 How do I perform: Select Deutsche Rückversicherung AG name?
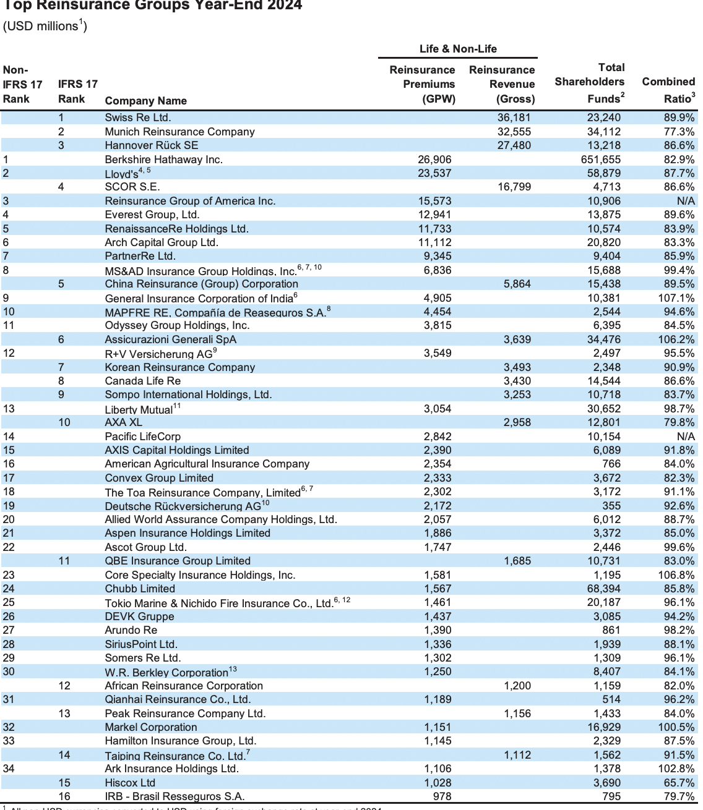tap(183, 506)
